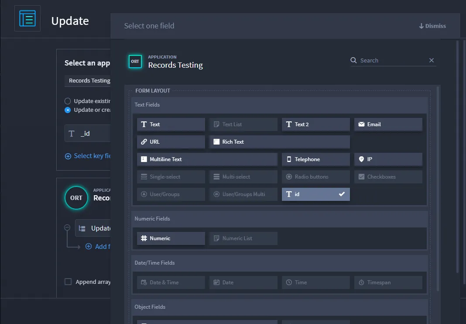Click the Date field
The width and height of the screenshot is (466, 324).
coord(243,283)
